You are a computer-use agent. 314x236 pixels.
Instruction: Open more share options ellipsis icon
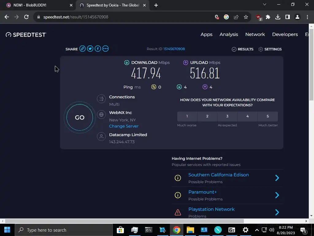[x=105, y=49]
